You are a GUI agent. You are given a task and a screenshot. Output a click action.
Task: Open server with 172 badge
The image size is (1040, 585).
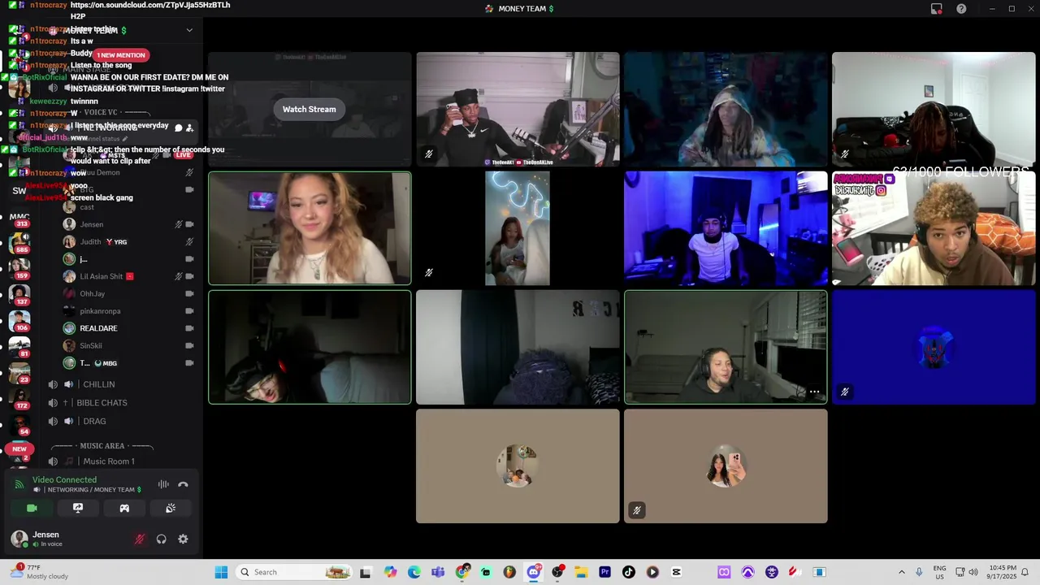click(x=19, y=397)
